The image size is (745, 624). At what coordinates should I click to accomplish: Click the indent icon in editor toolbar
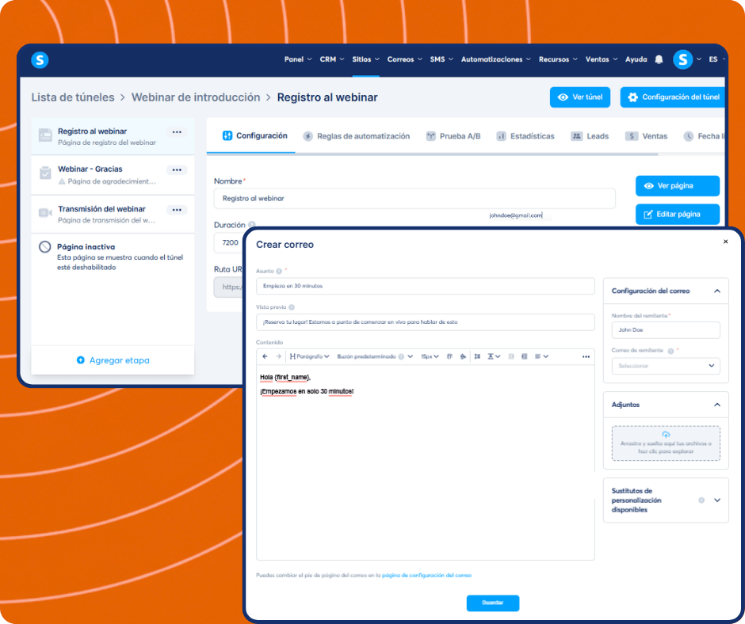pyautogui.click(x=524, y=356)
